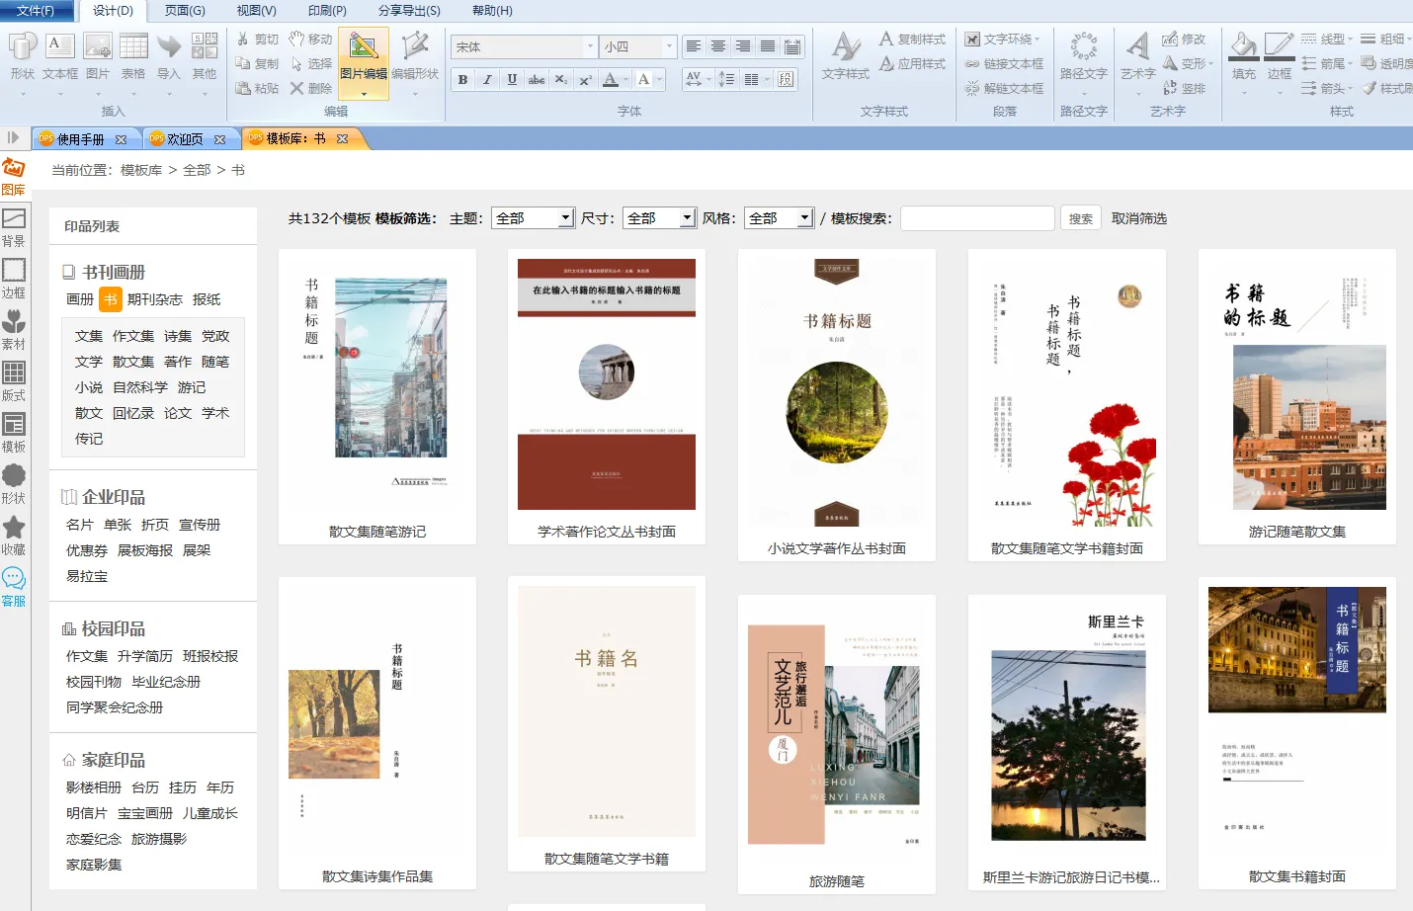Open the 文字环绕 text wrap dropdown
Screen dimensions: 1413x911
[x=1003, y=40]
